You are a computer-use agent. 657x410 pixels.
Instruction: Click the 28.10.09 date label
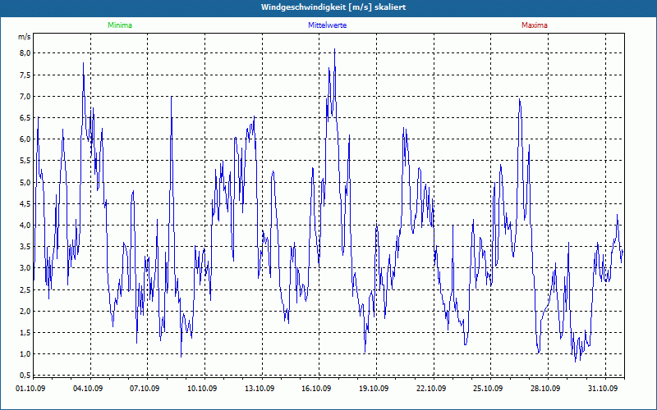tap(546, 389)
